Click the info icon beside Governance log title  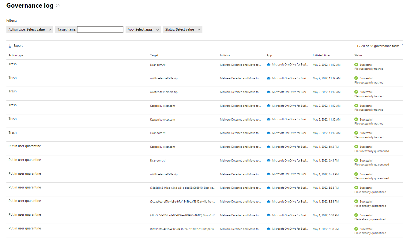(58, 6)
